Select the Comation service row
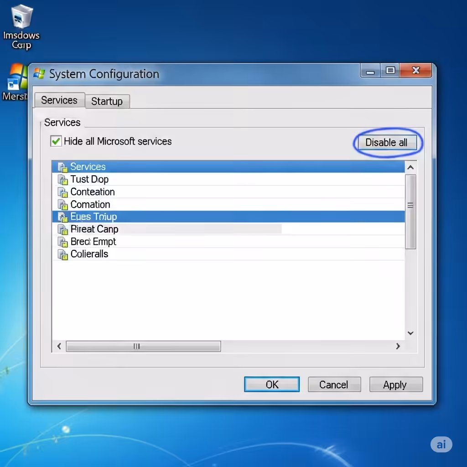 point(228,204)
